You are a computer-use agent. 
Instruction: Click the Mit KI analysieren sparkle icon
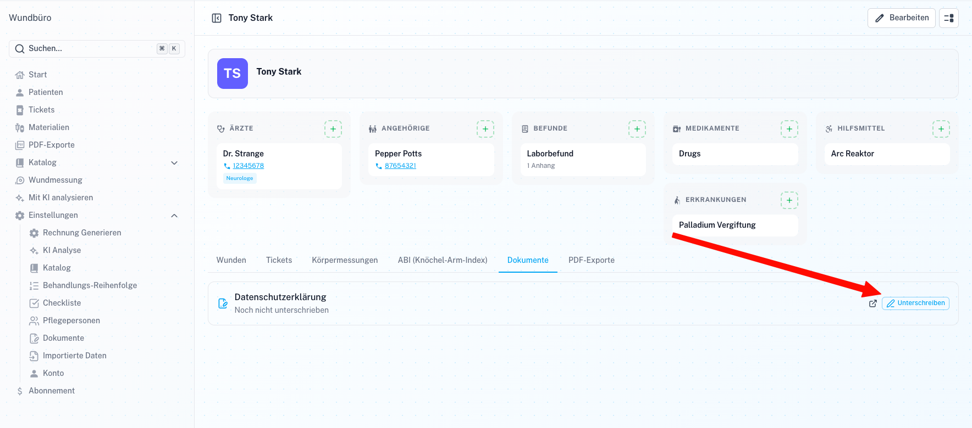coord(20,198)
